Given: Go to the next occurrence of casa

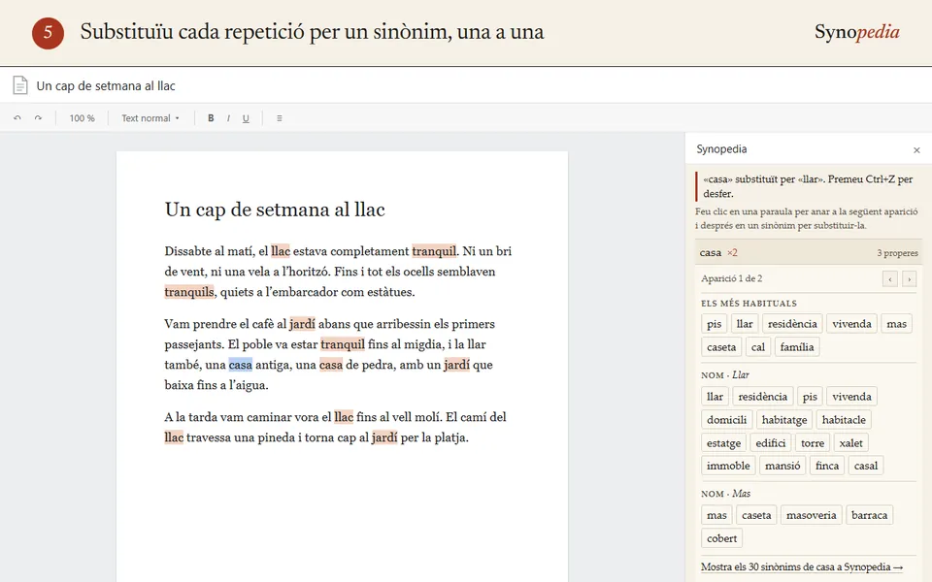Looking at the screenshot, I should click(x=909, y=278).
